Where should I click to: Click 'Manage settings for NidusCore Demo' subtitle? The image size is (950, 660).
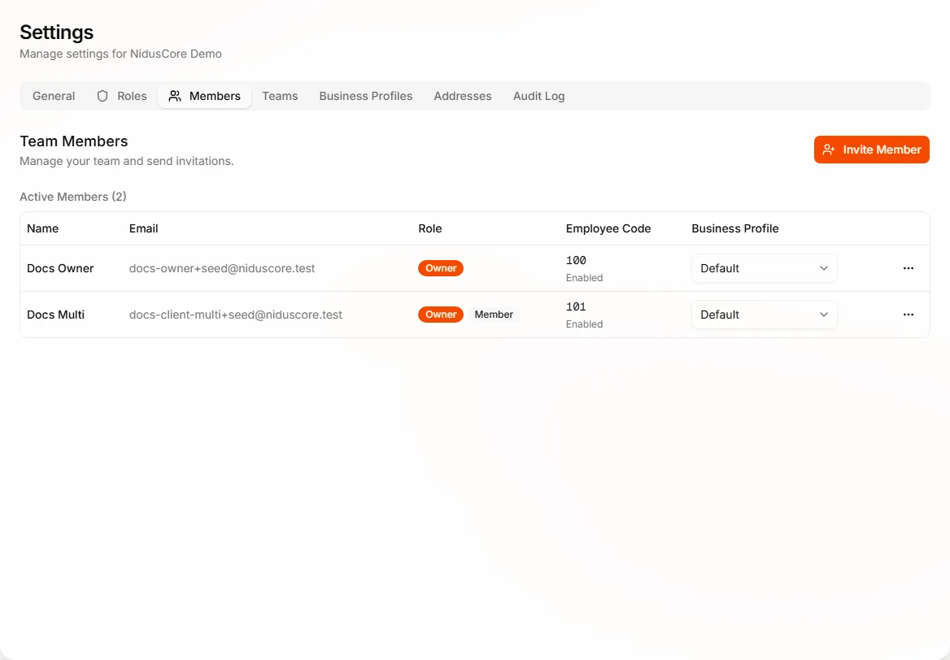(120, 54)
